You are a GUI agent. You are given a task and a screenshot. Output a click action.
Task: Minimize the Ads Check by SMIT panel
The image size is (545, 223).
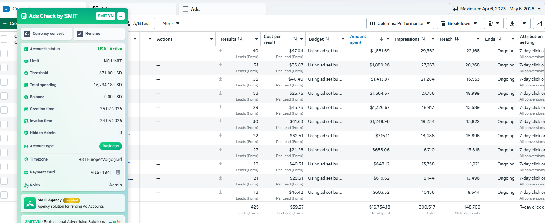(121, 16)
